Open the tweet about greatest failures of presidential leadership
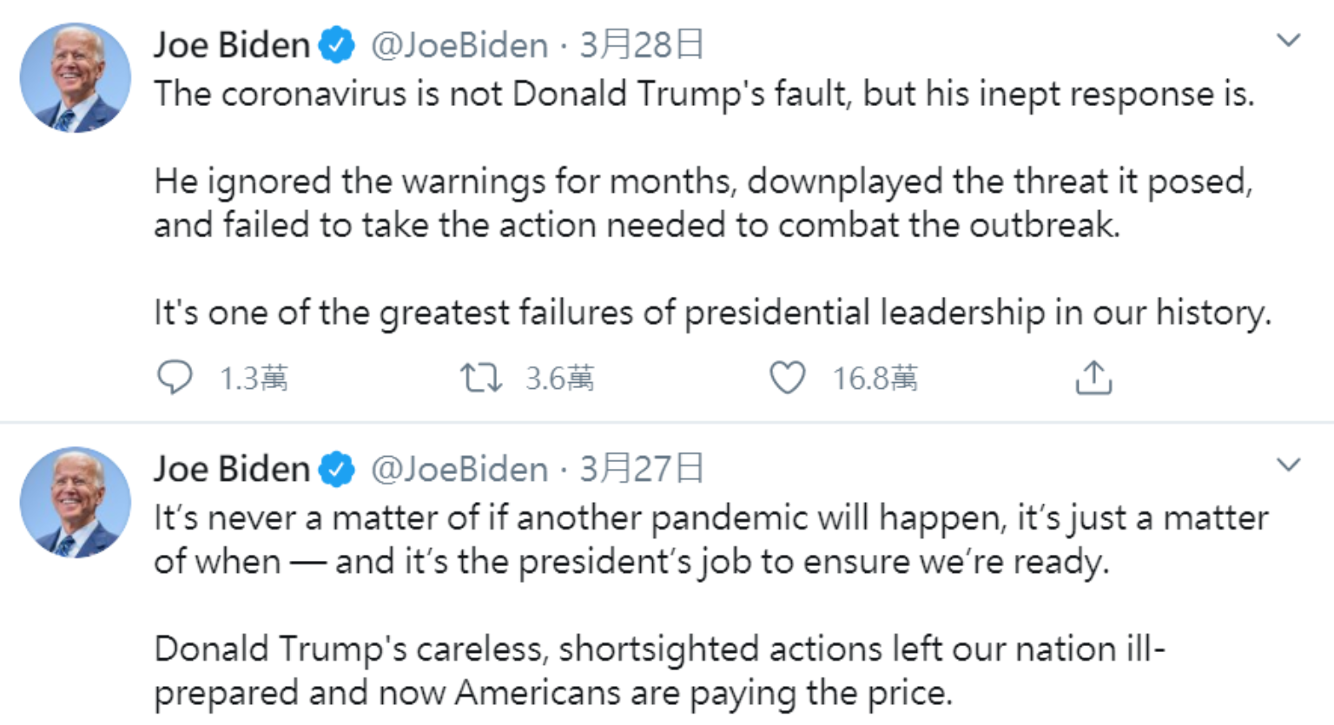 coord(712,313)
